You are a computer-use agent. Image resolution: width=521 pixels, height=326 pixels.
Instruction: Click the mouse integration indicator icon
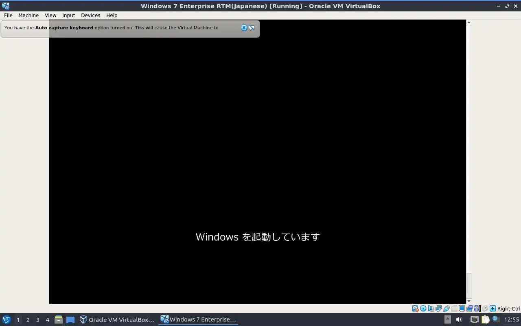(x=485, y=308)
